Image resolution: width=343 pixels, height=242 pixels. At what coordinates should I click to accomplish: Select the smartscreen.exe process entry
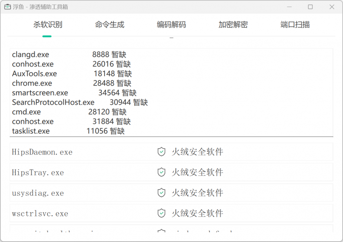(x=40, y=93)
